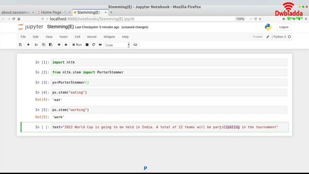Move selected cell up arrow
The height and width of the screenshot is (174, 309).
[x=59, y=45]
